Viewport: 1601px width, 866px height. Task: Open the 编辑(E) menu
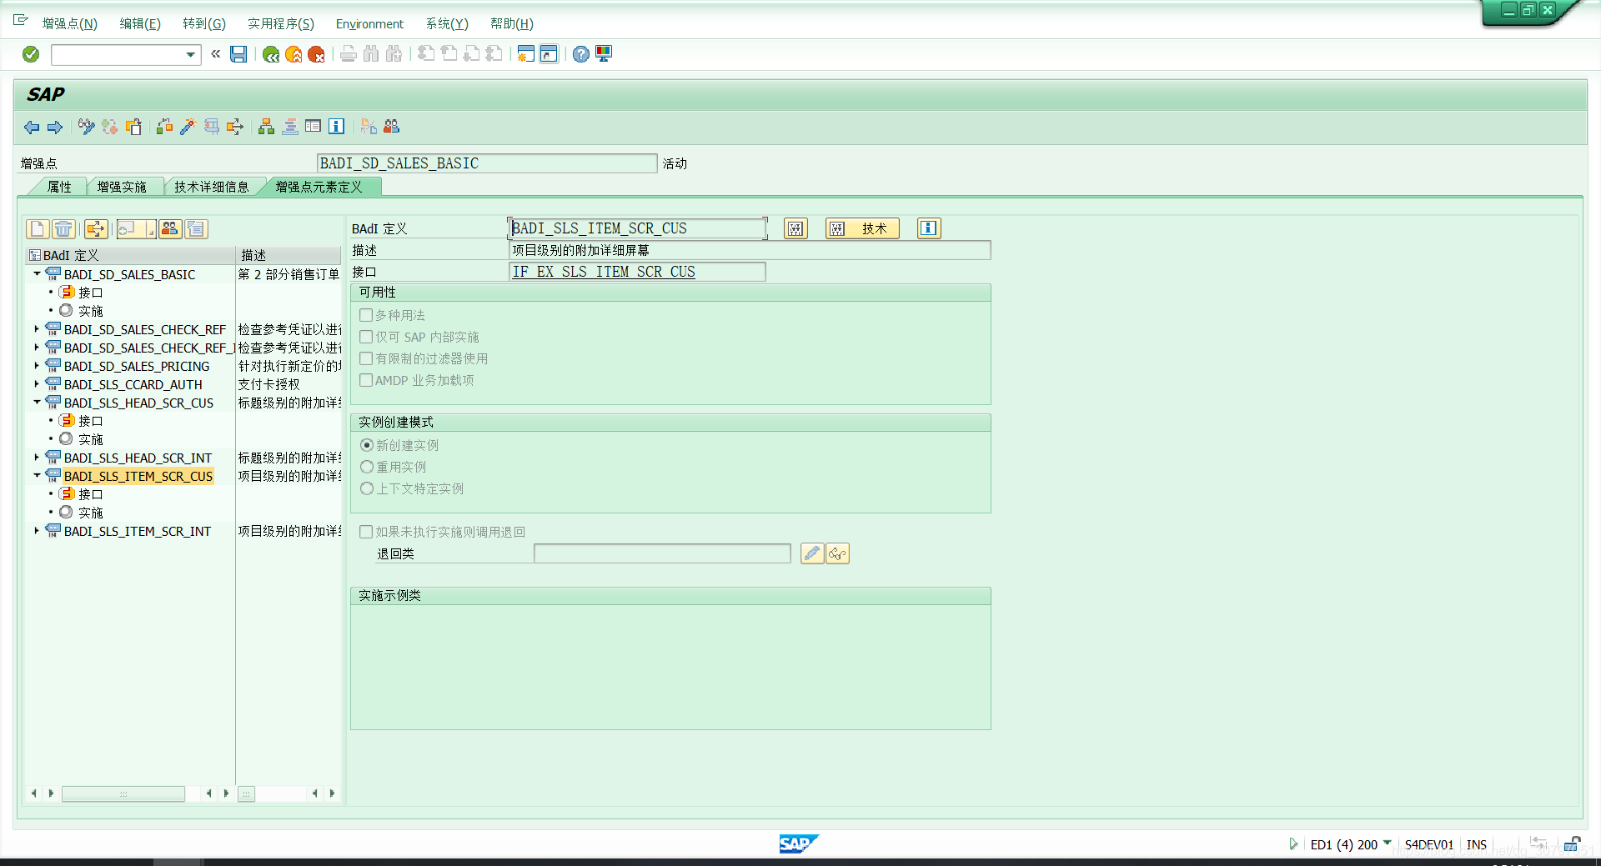pos(140,24)
